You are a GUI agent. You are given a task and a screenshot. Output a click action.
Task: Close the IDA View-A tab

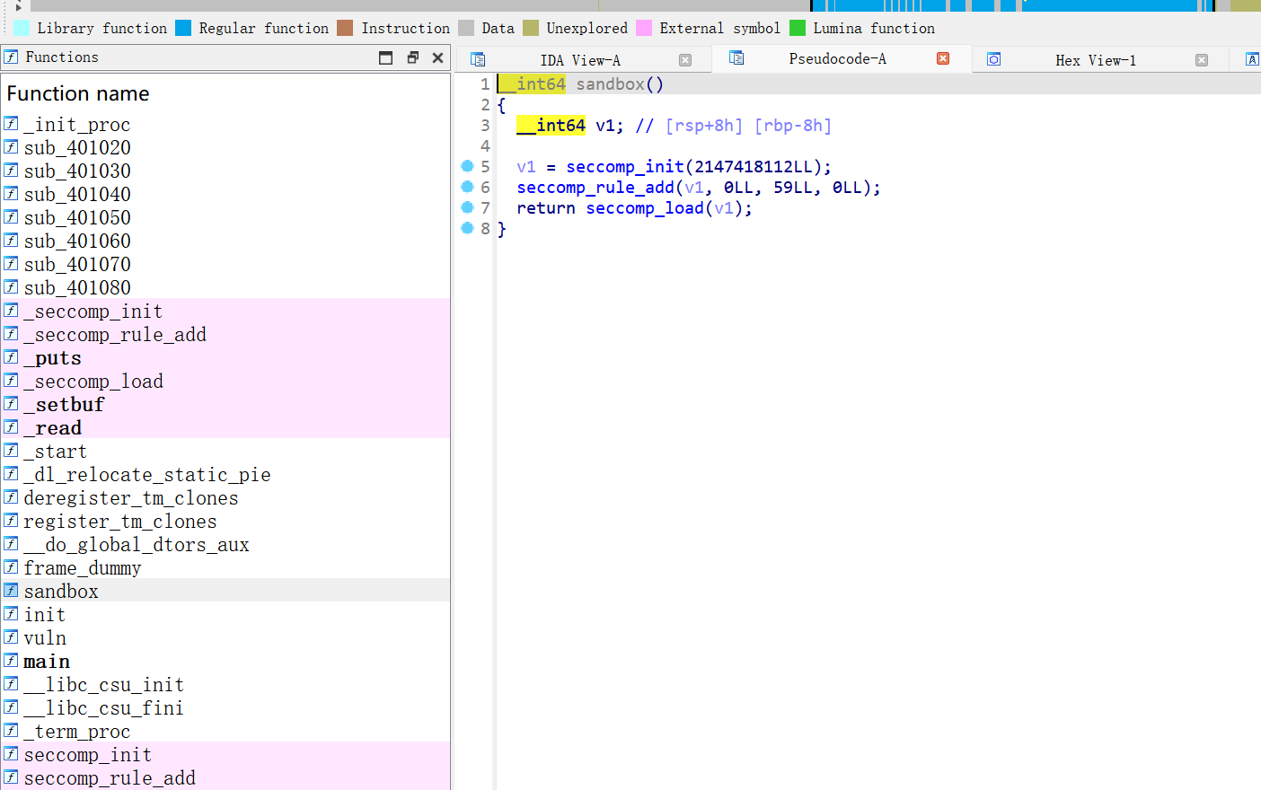[685, 60]
